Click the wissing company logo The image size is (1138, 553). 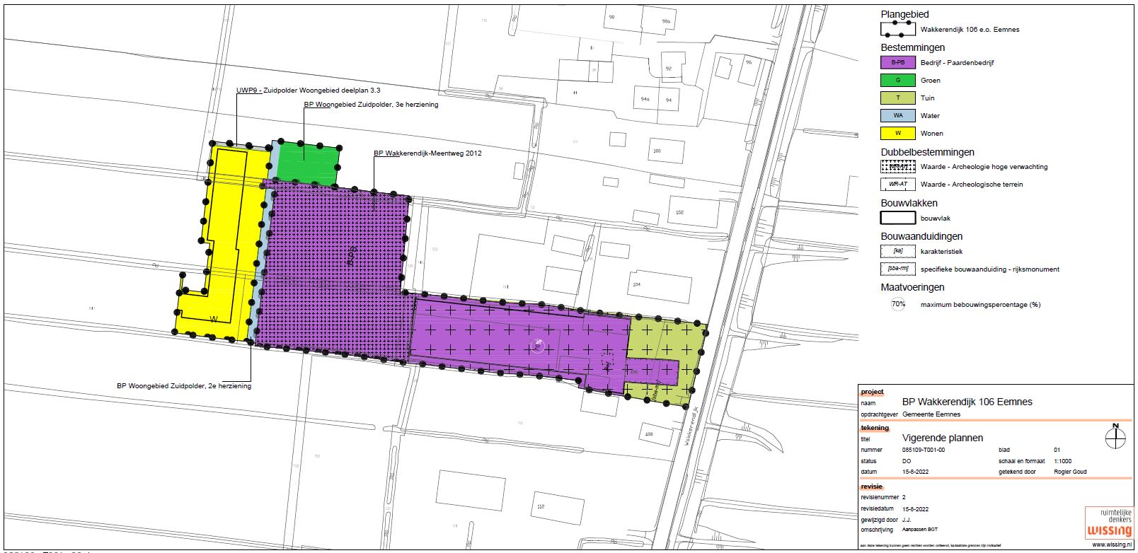point(1109,523)
